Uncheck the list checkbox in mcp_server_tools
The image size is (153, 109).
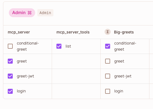pos(59,46)
